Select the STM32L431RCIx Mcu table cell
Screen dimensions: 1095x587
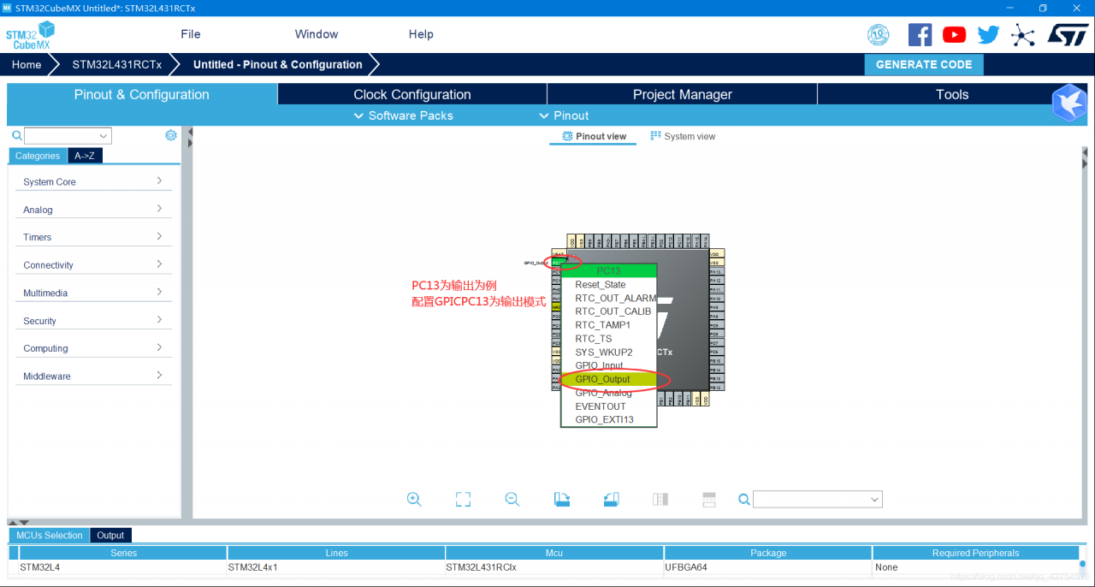point(553,566)
